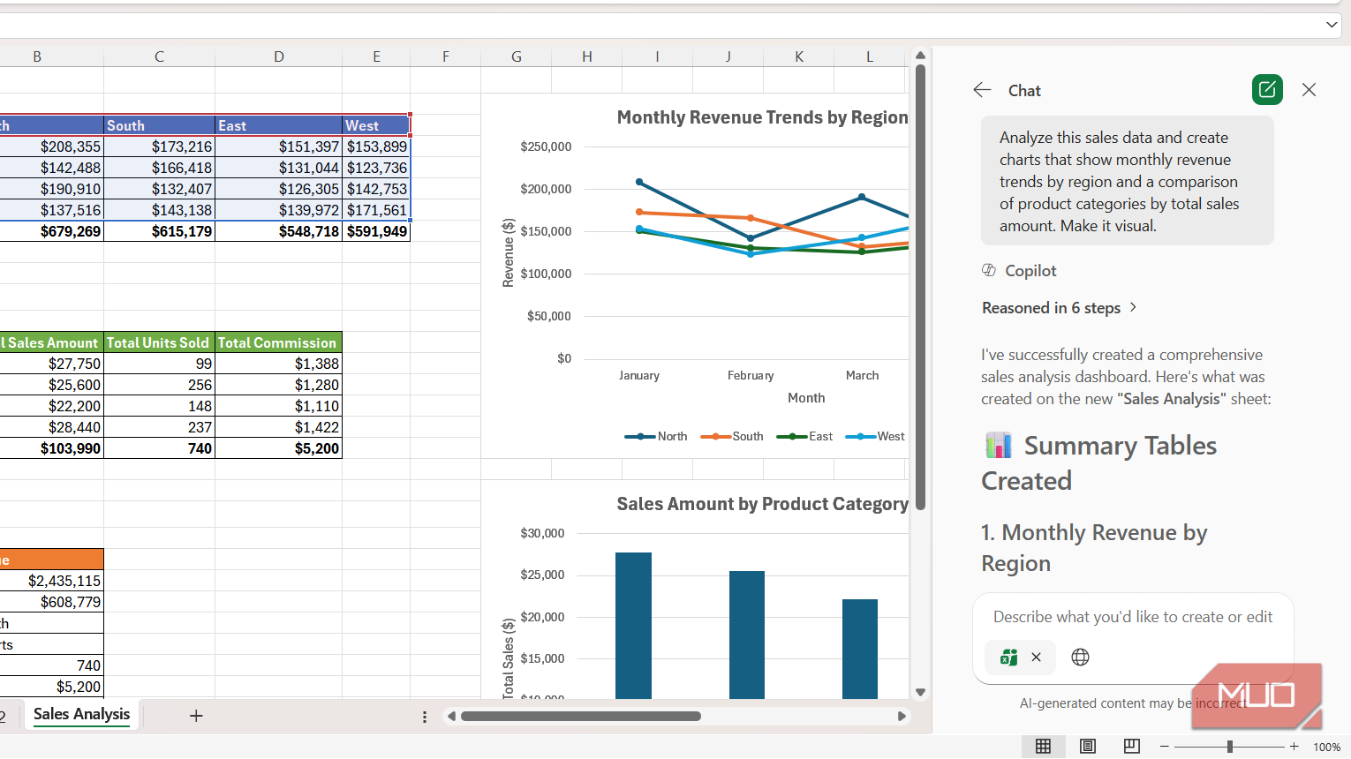Select the total cell $679,269
This screenshot has width=1351, height=759.
pyautogui.click(x=51, y=231)
